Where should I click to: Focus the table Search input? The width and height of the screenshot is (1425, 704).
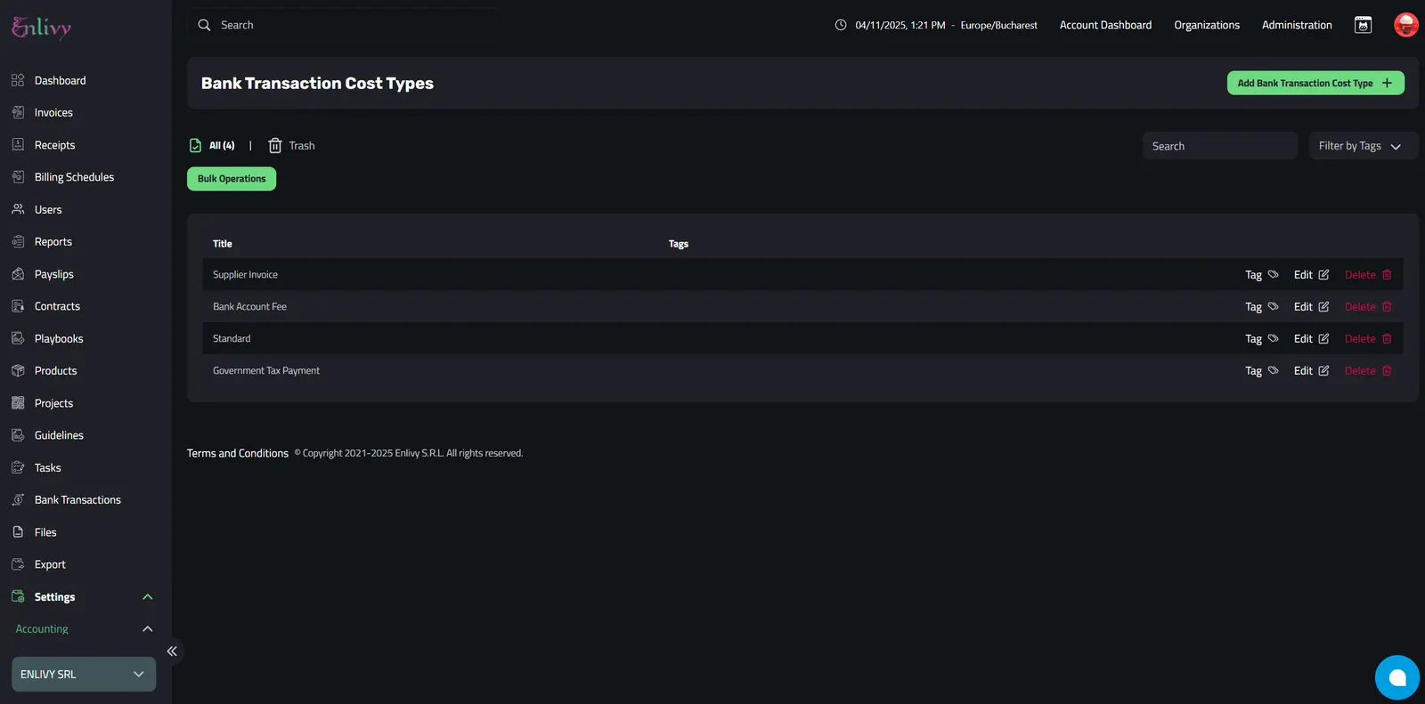[1219, 146]
